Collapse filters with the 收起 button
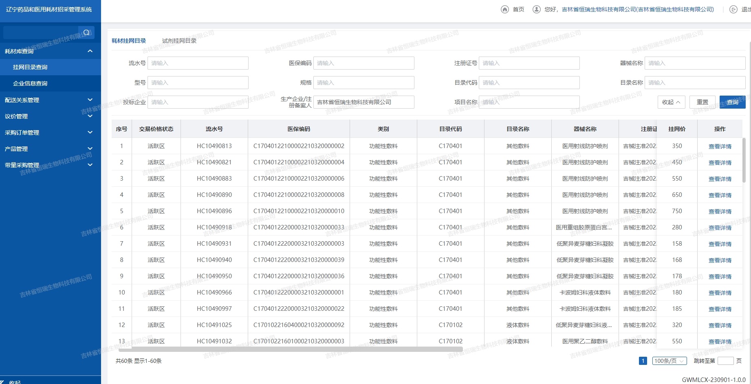751x384 pixels. [x=671, y=102]
